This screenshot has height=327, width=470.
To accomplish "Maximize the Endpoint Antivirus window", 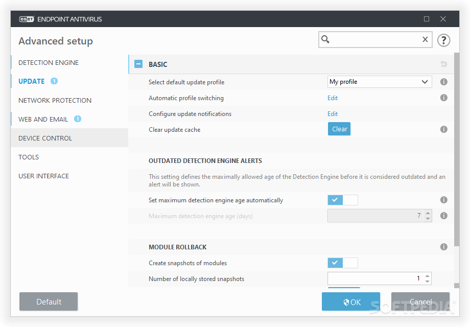I will [x=427, y=19].
